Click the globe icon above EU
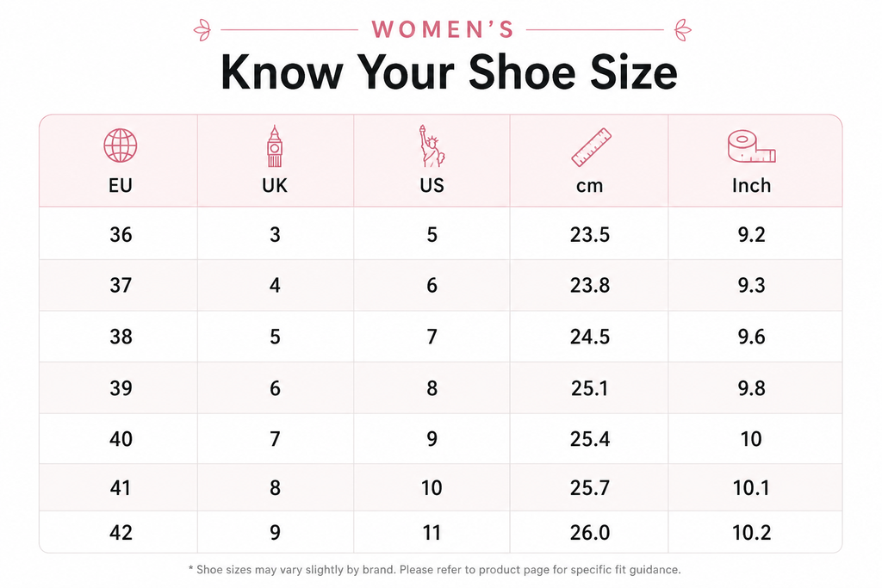This screenshot has width=882, height=588. click(121, 145)
